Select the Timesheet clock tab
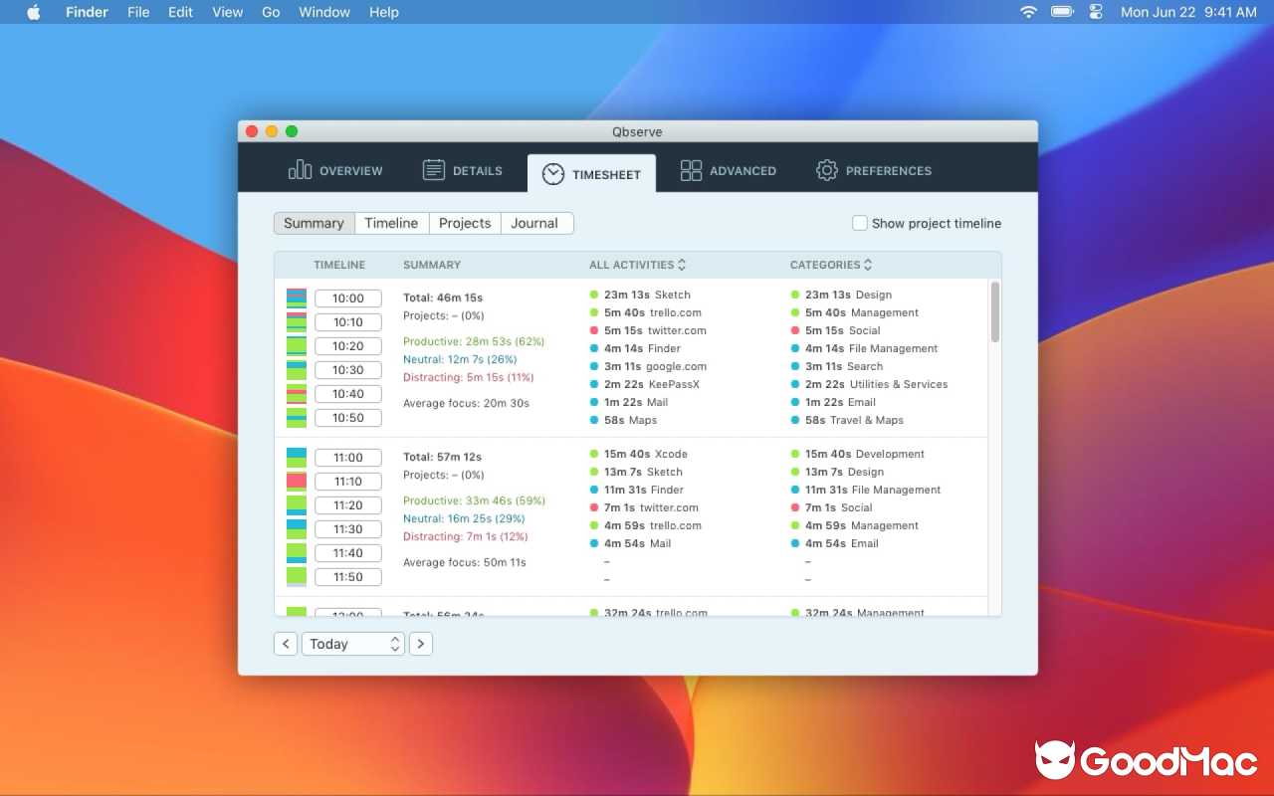Screen dimensions: 1274x796 pos(591,174)
